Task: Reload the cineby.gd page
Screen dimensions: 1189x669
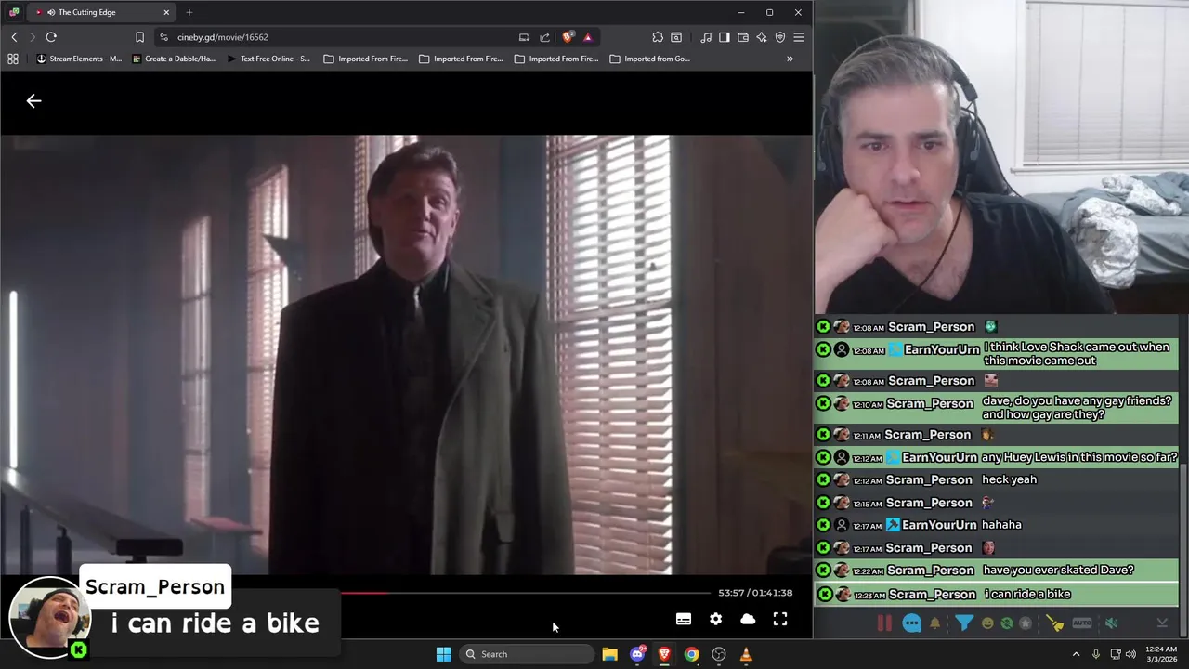Action: 51,37
